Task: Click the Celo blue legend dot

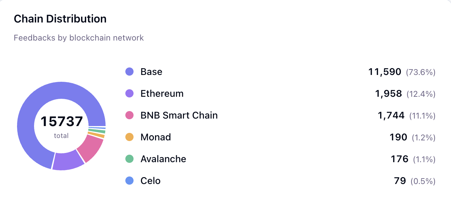Action: click(x=129, y=181)
